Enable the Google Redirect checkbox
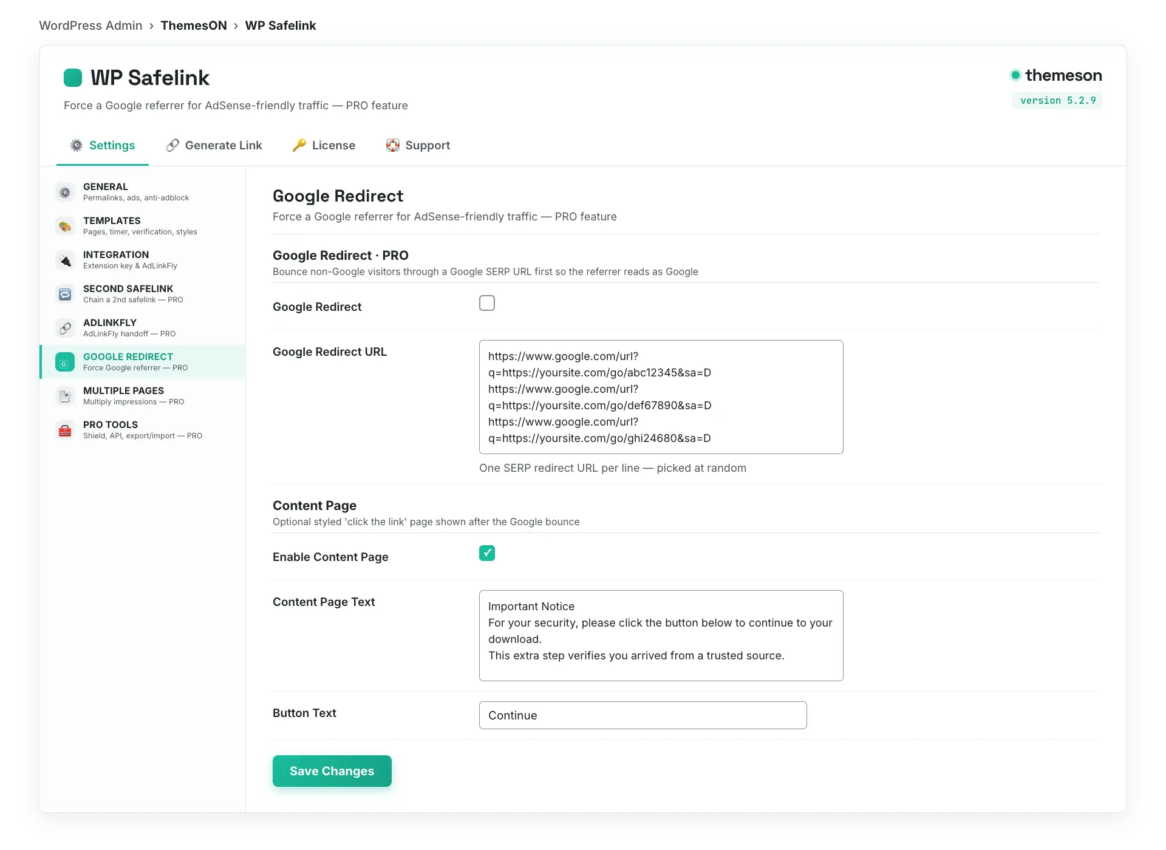The height and width of the screenshot is (850, 1166). point(487,303)
